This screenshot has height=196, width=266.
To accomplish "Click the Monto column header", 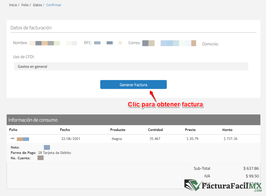I will [227, 130].
